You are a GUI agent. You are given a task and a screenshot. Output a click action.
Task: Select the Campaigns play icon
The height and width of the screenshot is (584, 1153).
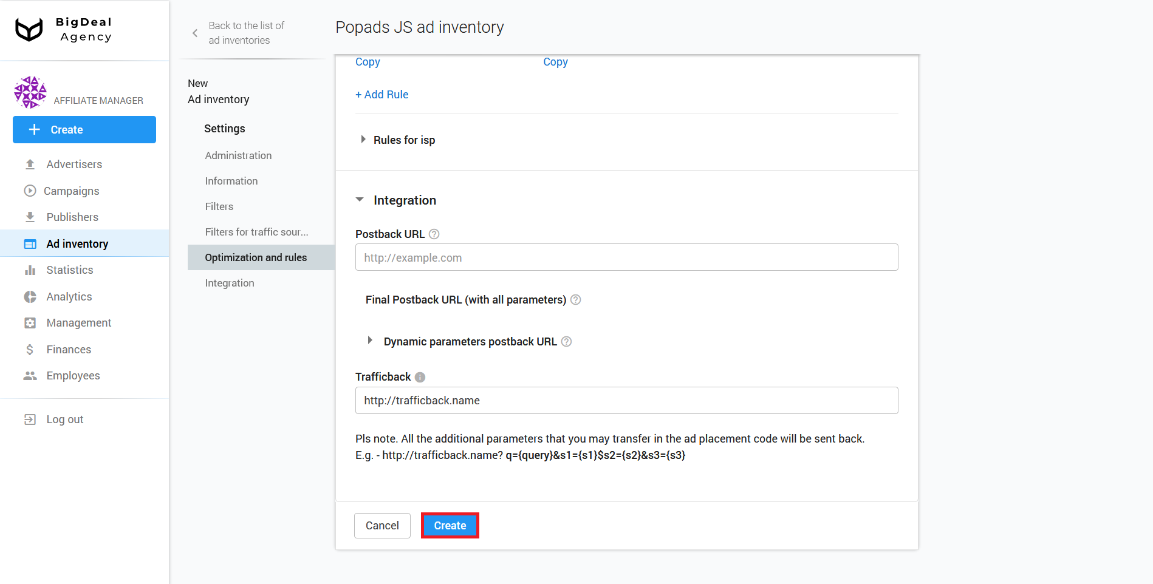point(30,191)
